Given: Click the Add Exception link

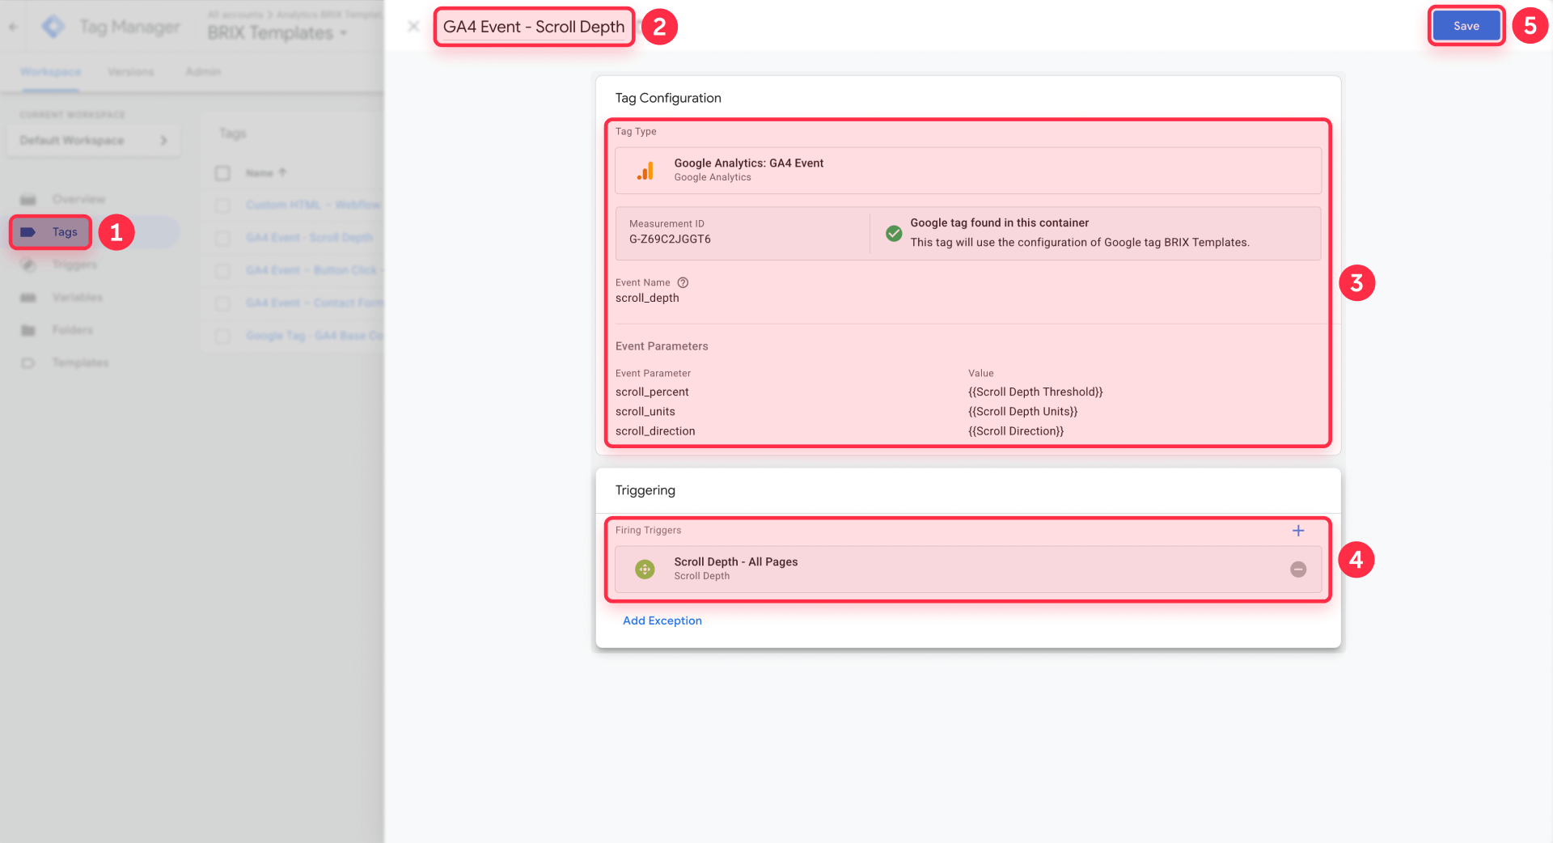Looking at the screenshot, I should [x=662, y=621].
